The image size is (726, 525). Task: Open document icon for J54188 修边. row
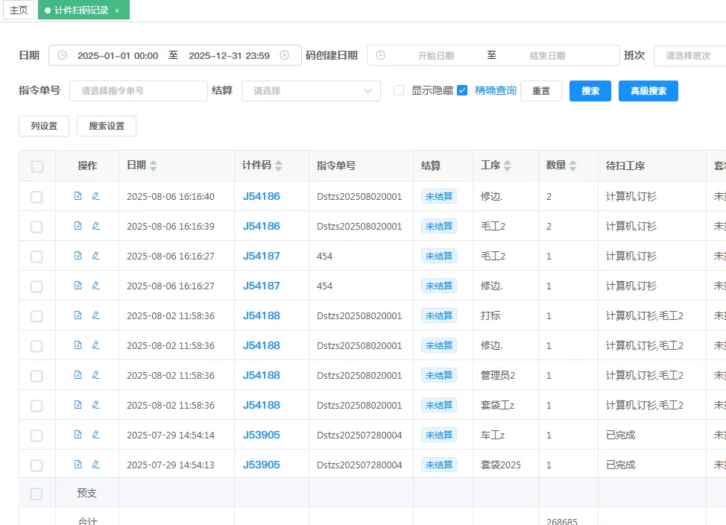click(x=78, y=345)
